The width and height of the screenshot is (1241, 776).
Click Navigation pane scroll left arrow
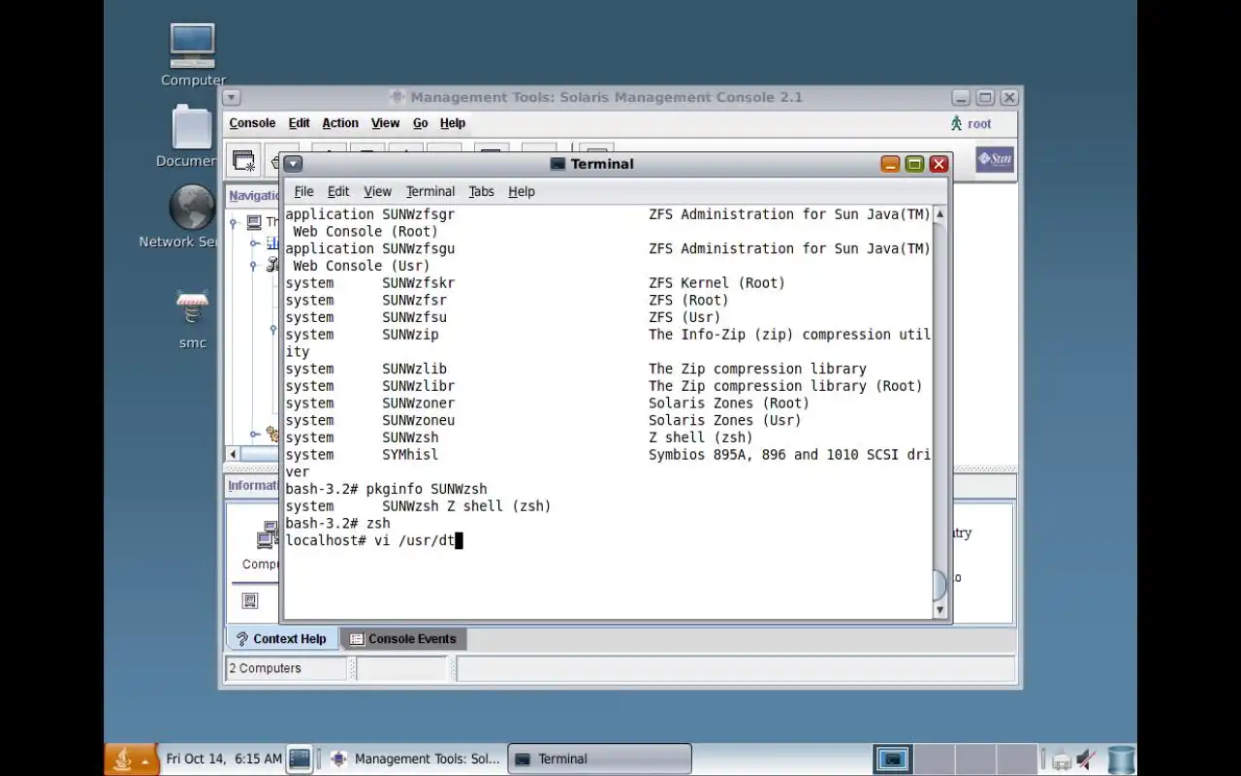(x=233, y=454)
